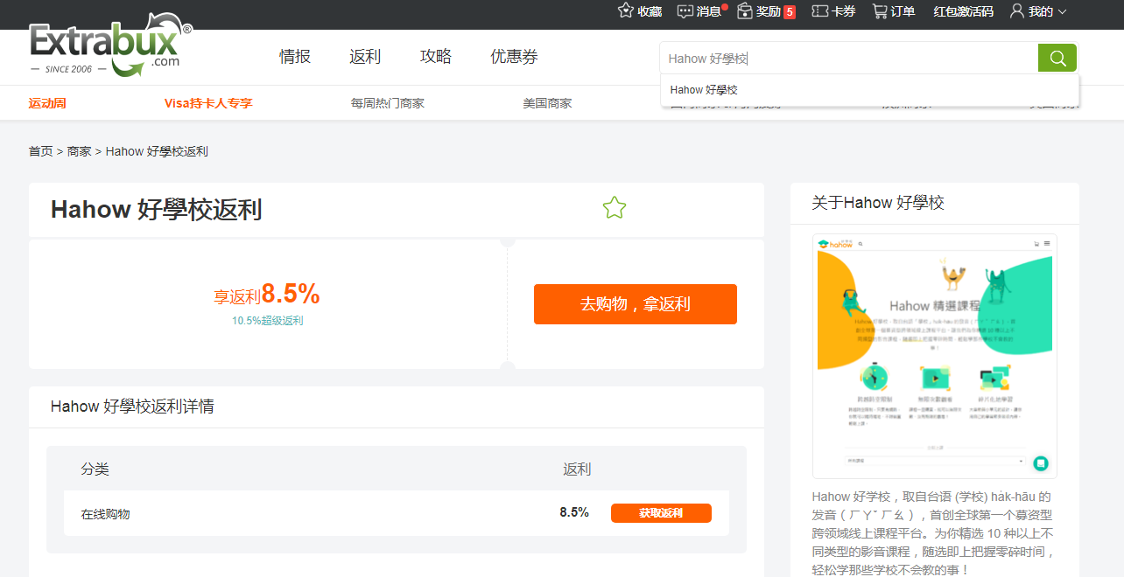Click the Extrabux logo
Viewport: 1124px width, 577px height.
pyautogui.click(x=109, y=48)
